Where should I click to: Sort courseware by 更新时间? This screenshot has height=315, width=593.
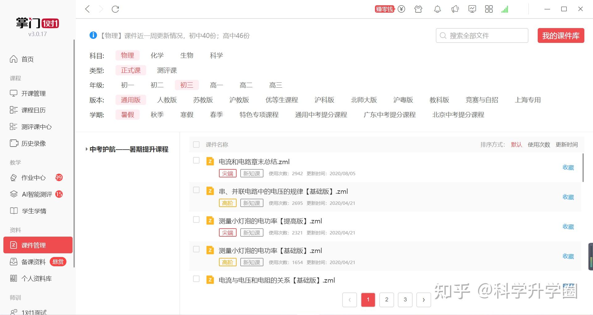[566, 145]
